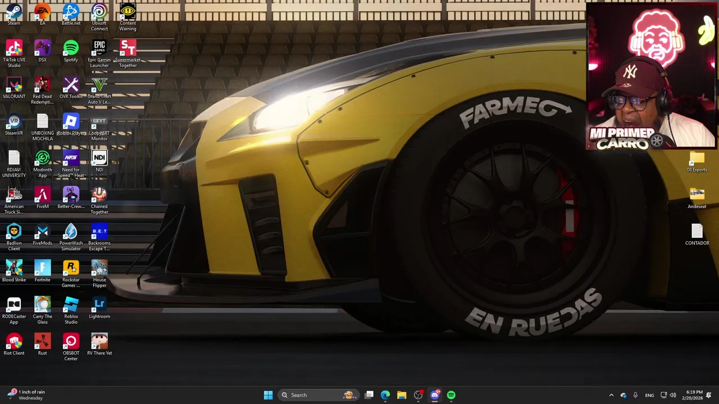Select the Fortnite desktop icon
719x404 pixels.
[x=43, y=271]
